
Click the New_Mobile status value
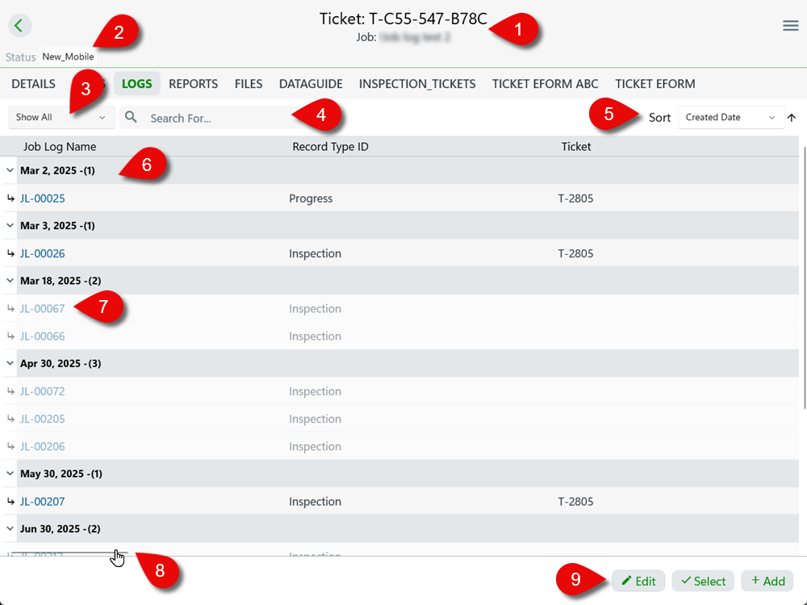pos(68,56)
